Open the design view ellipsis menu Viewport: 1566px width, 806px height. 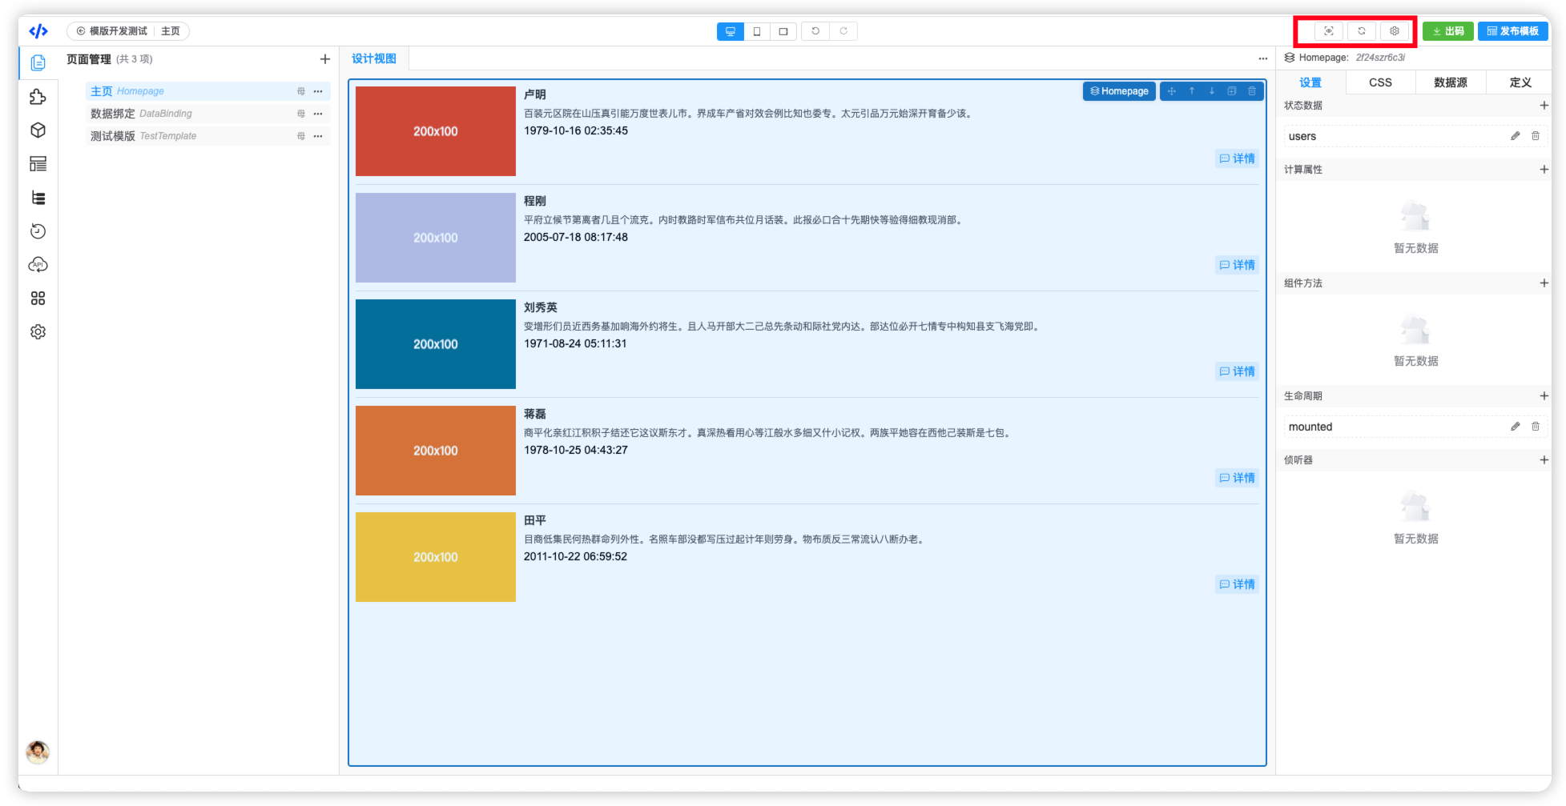[x=1263, y=58]
